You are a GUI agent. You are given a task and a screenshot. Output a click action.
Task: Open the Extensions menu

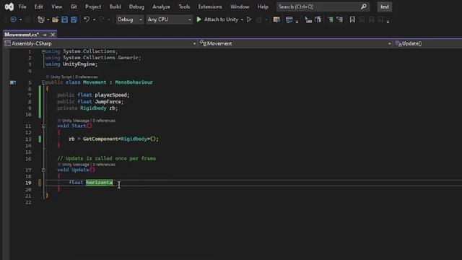point(210,6)
